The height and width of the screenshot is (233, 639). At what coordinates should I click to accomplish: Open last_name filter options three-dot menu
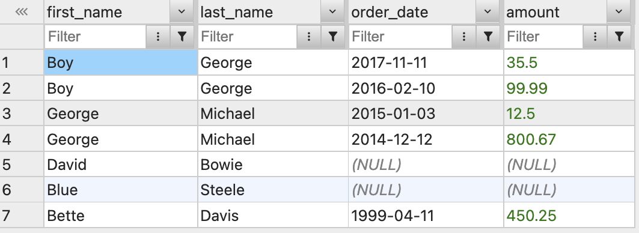pyautogui.click(x=308, y=37)
